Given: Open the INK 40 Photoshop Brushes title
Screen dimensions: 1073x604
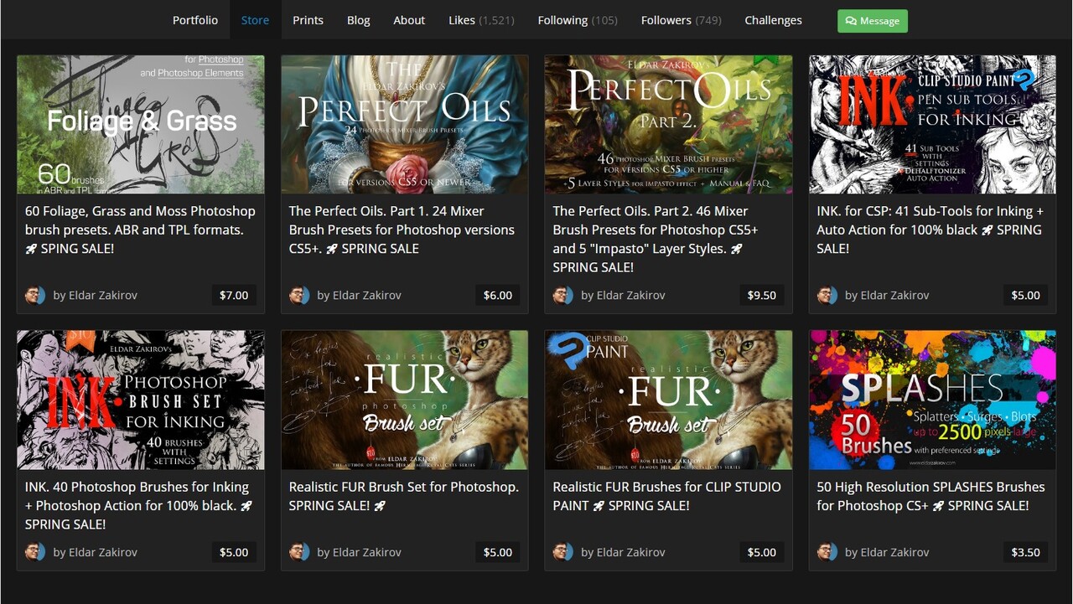Looking at the screenshot, I should point(138,505).
